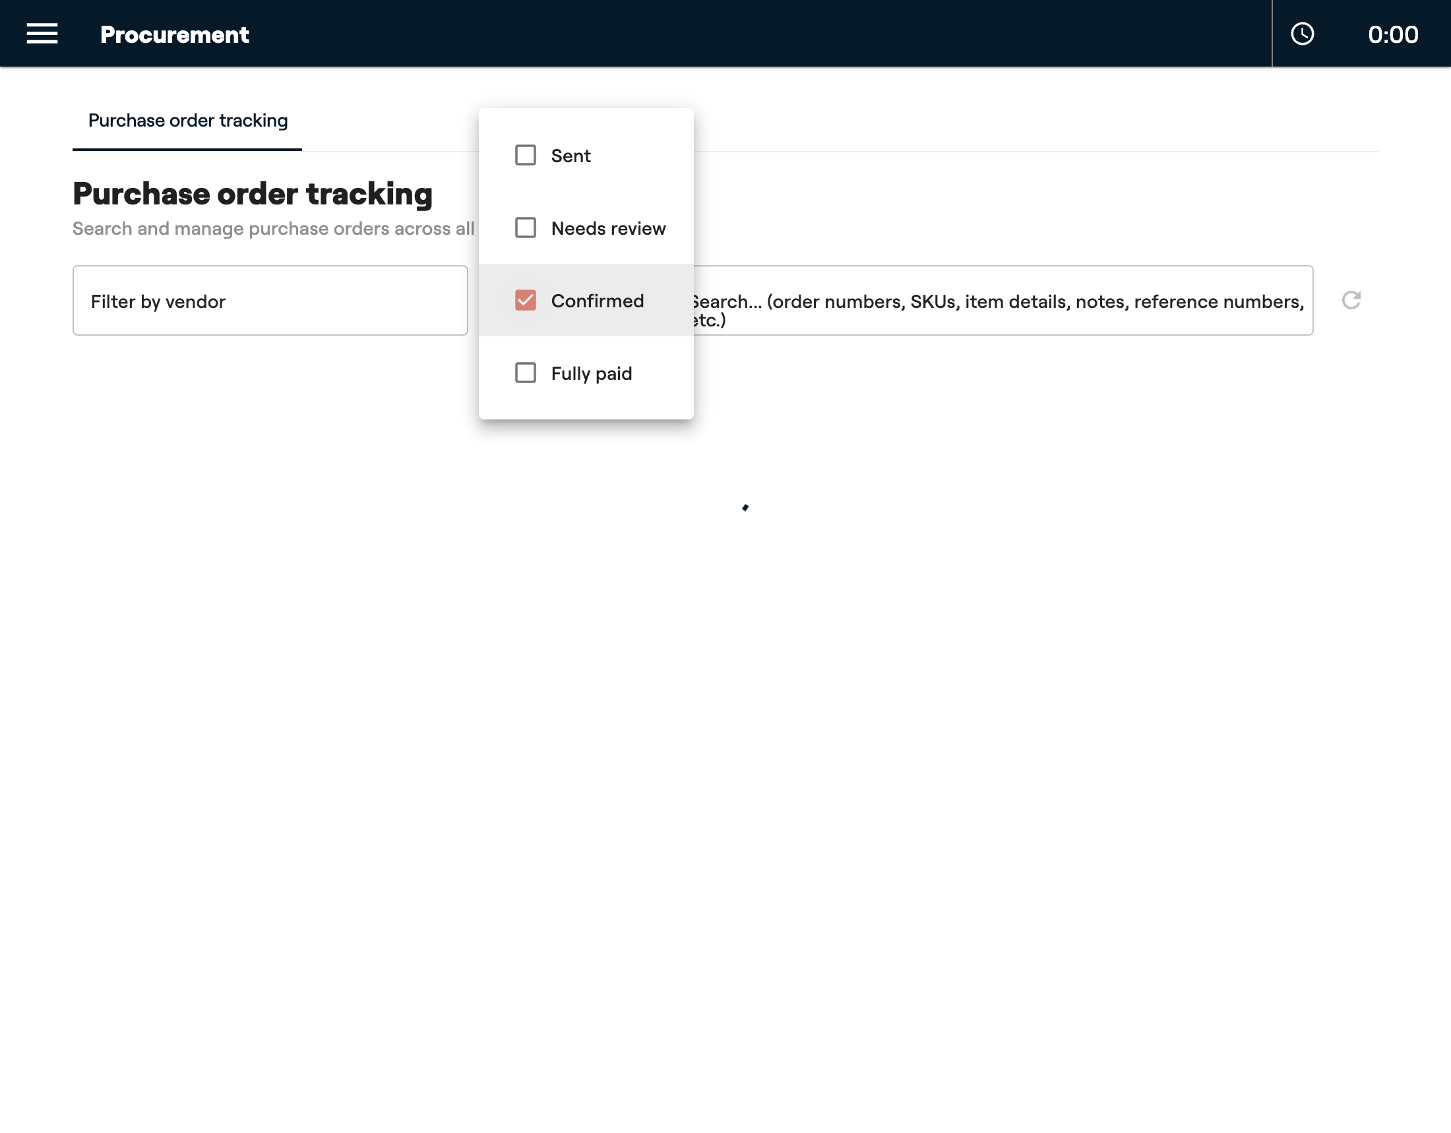Image resolution: width=1451 pixels, height=1133 pixels.
Task: Select the Needs review menu option label
Action: point(608,228)
